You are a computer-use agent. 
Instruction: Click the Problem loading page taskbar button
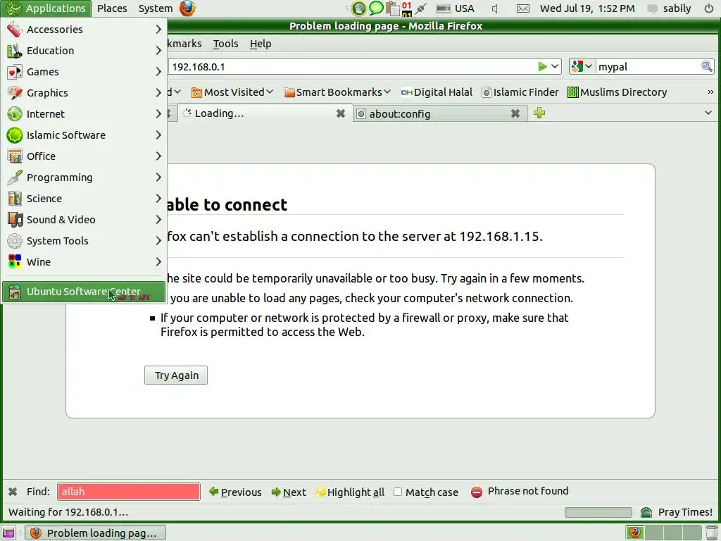coord(95,533)
